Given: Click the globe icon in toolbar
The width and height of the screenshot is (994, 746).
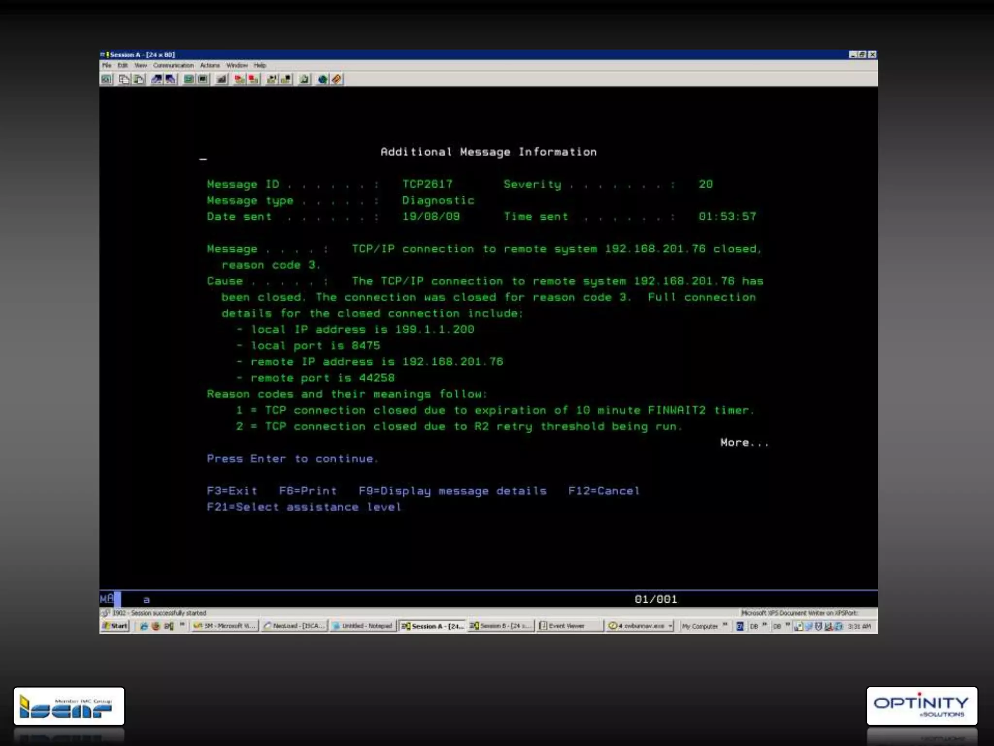Looking at the screenshot, I should click(x=322, y=79).
